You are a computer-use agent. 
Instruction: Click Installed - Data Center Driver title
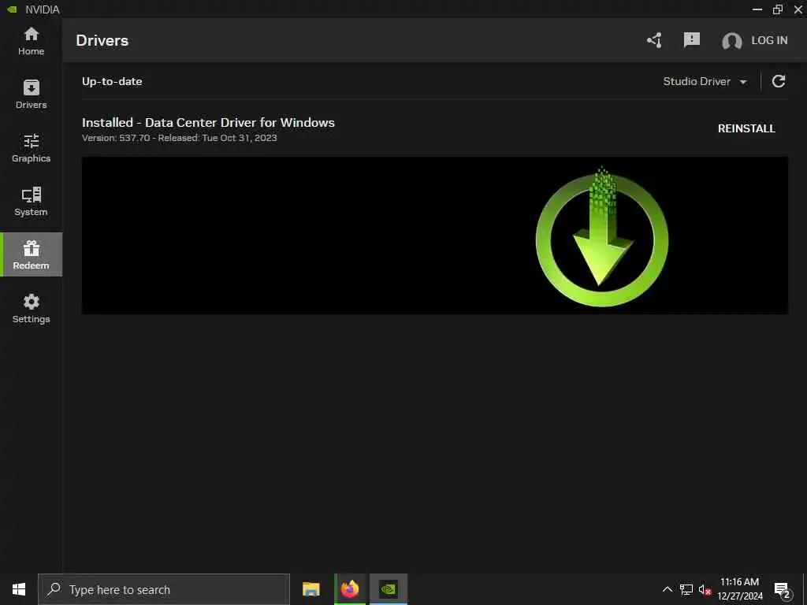coord(208,122)
